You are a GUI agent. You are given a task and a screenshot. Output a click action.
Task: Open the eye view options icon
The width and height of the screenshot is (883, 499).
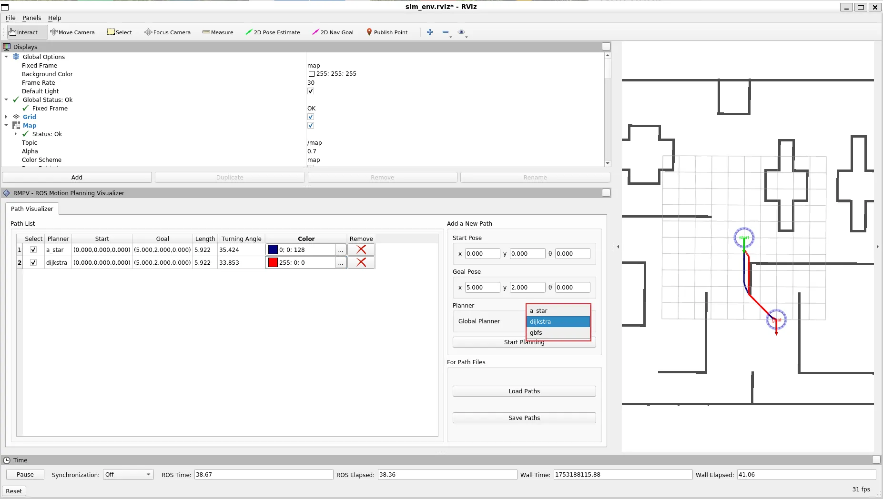(x=461, y=32)
